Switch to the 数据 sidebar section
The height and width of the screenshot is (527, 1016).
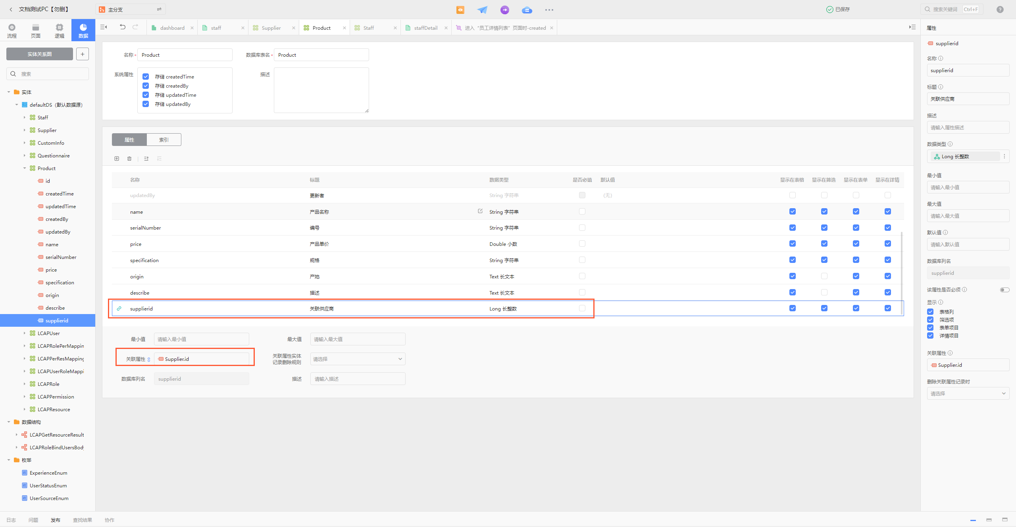click(83, 30)
